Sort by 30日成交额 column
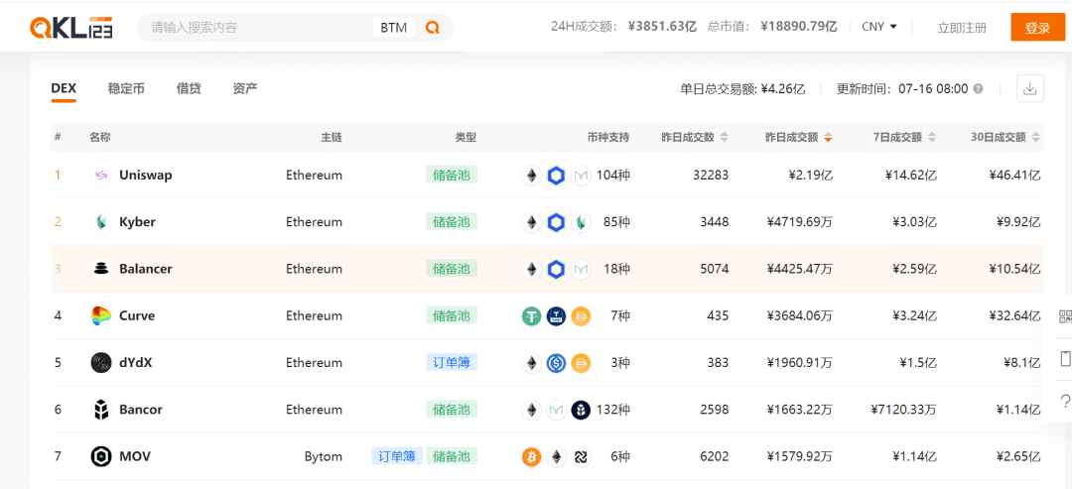Screen dimensions: 1072x489 (1006, 137)
